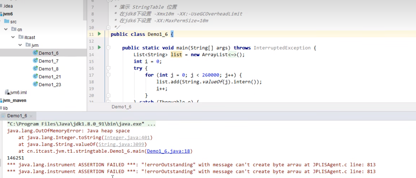Click the jvm6.iml file icon

click(x=7, y=92)
